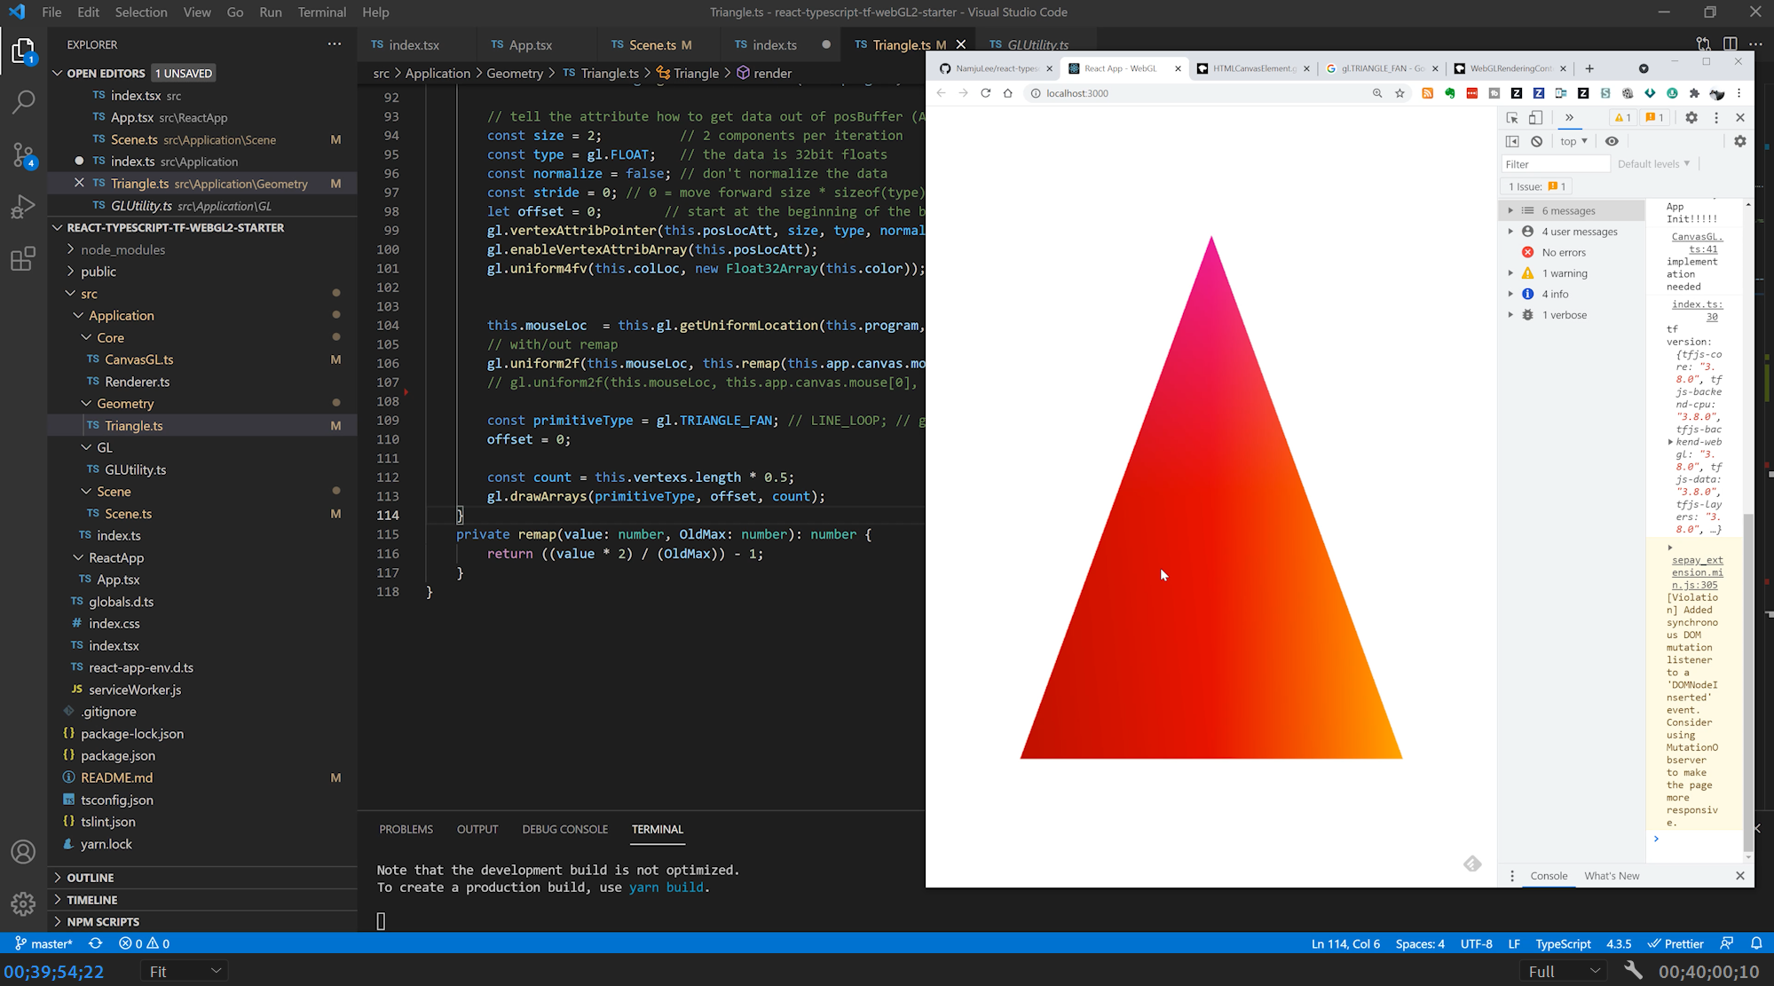Click the clear console icon
Screen dimensions: 1774x986
[x=1537, y=141]
